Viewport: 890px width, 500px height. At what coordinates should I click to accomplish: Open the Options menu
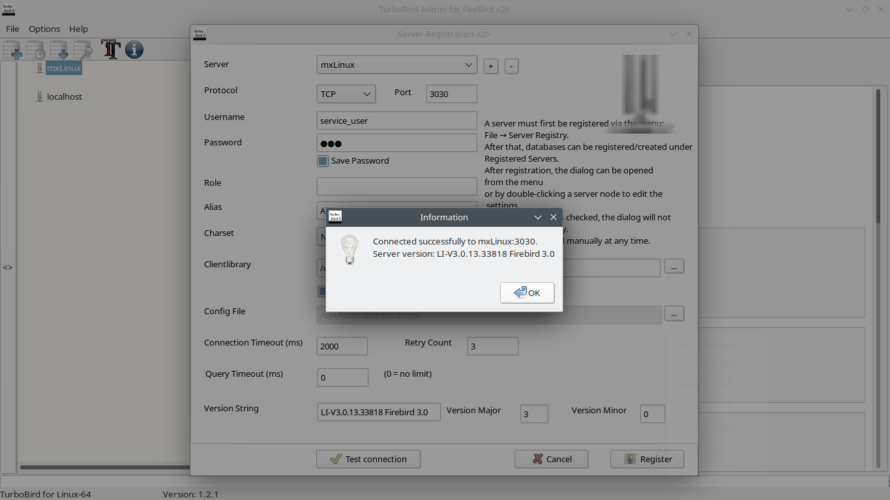click(x=44, y=29)
